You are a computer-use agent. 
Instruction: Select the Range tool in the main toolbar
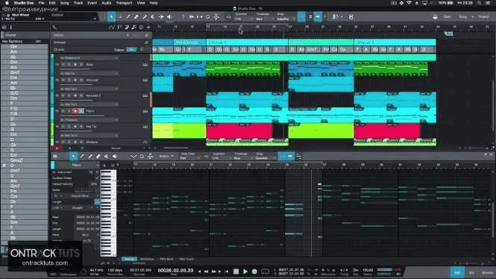pos(120,16)
